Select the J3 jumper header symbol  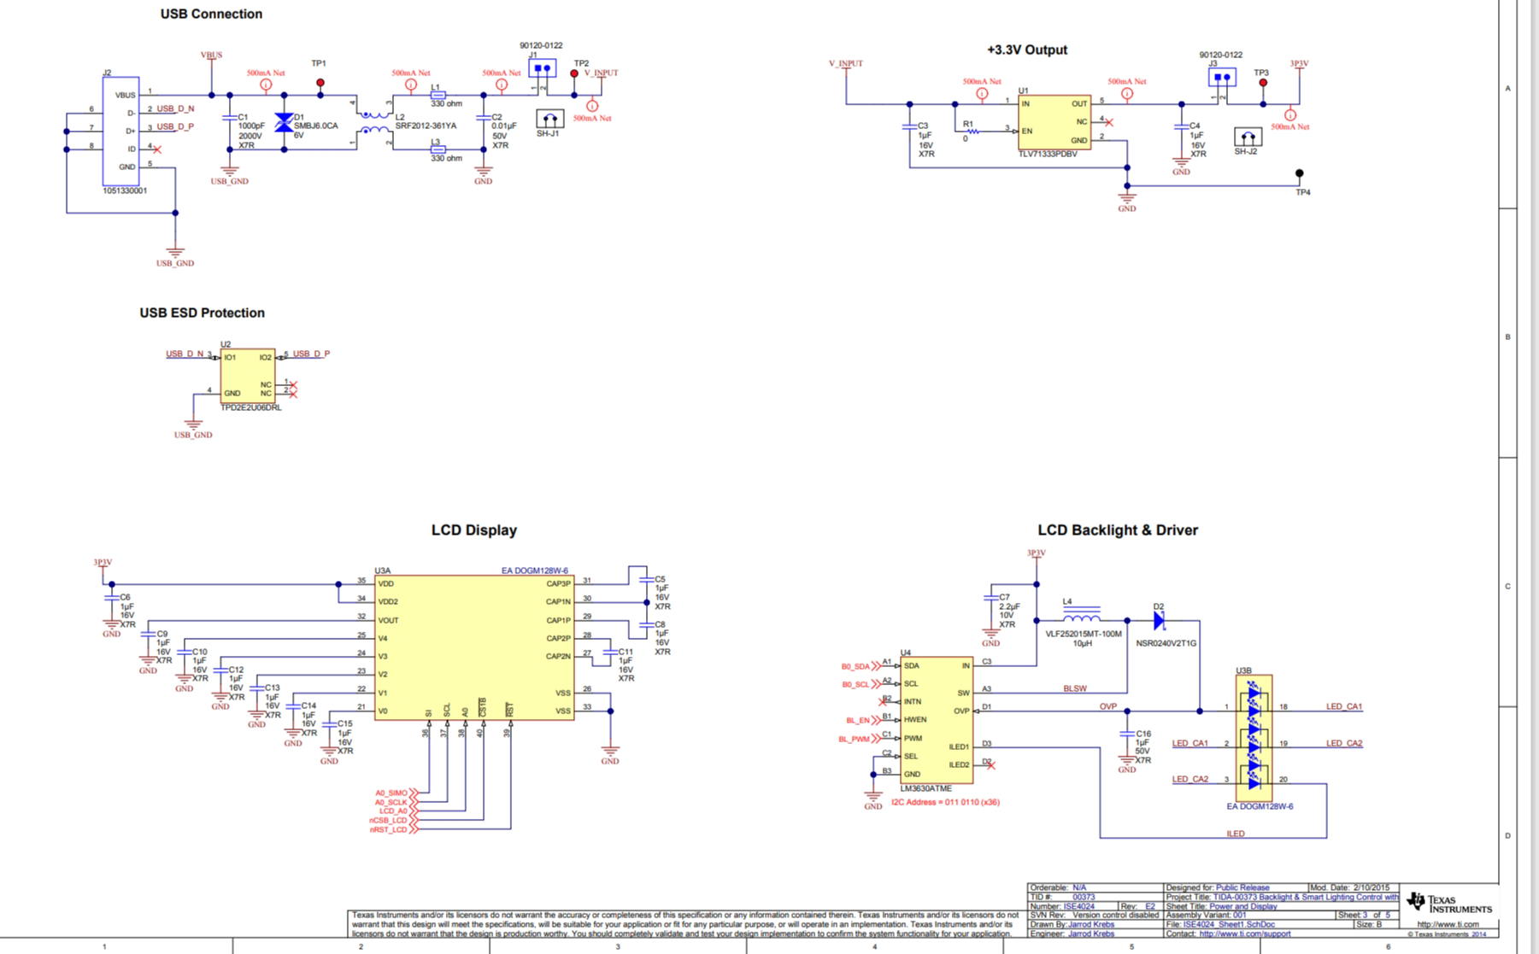pyautogui.click(x=1222, y=78)
